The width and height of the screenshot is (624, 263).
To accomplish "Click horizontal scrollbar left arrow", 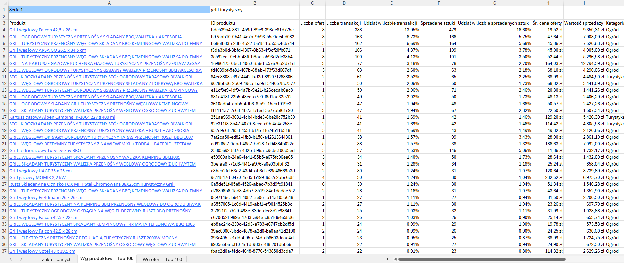I will pos(395,259).
